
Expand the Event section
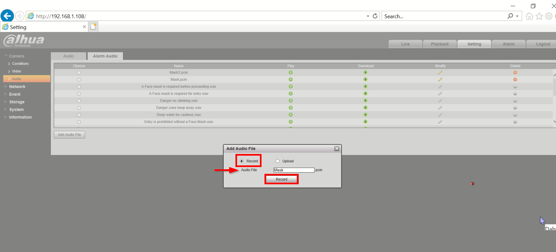click(x=15, y=94)
